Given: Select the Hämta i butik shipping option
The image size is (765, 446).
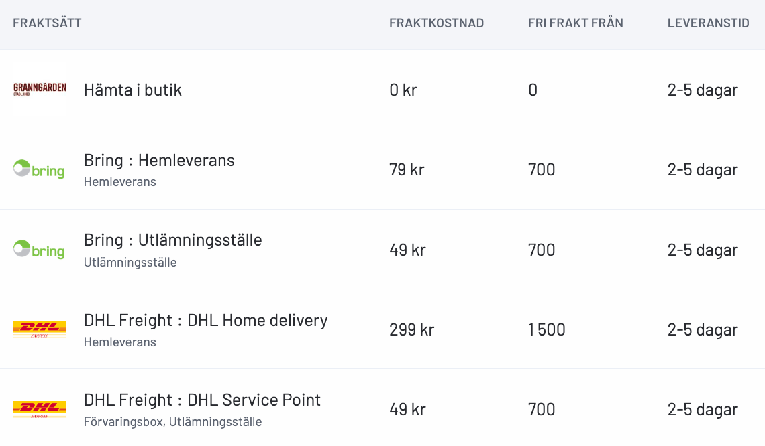Looking at the screenshot, I should 133,90.
